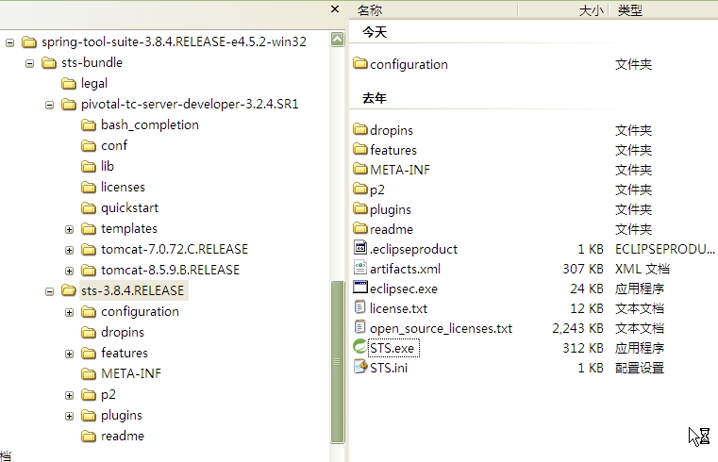Viewport: 718px width, 462px height.
Task: Collapse the spring-tool-suite-3.8.4 root node
Action: coord(10,43)
